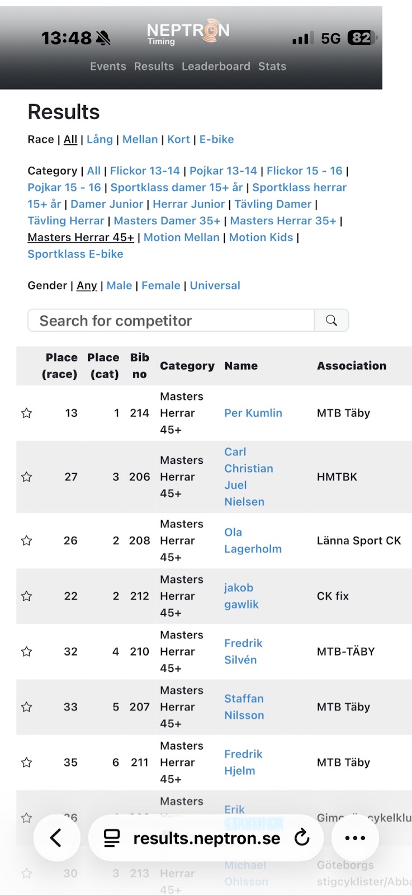412x895 pixels.
Task: Open the page settings icon beside URL
Action: coord(112,837)
